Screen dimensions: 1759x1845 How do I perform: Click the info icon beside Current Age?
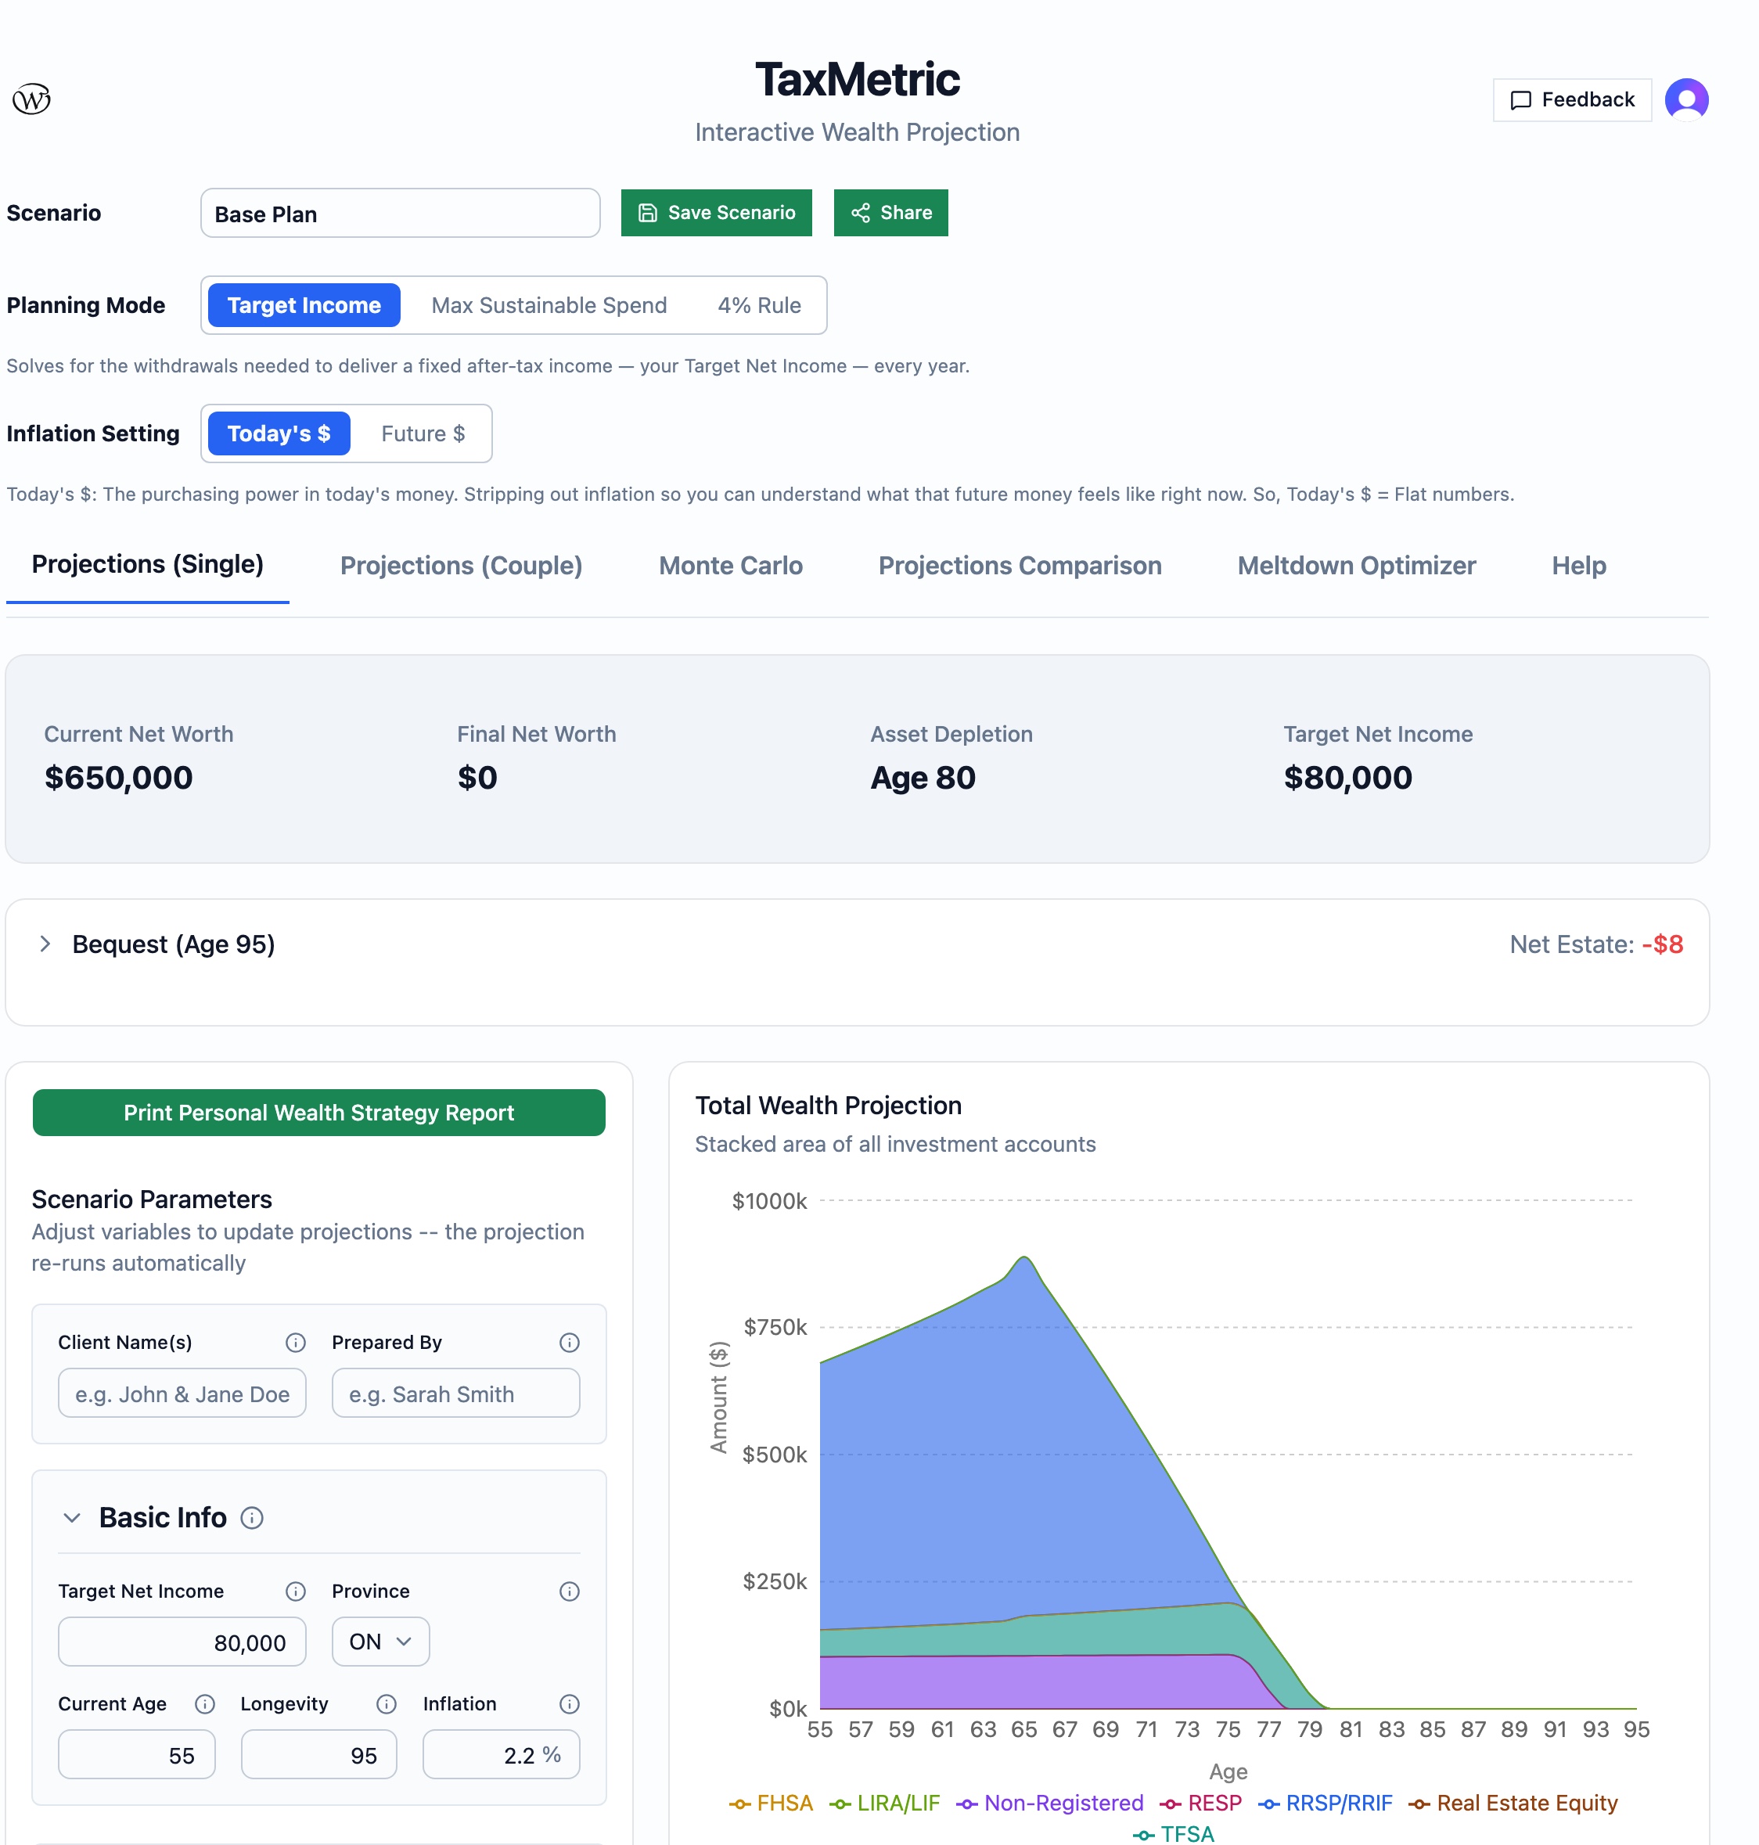204,1703
